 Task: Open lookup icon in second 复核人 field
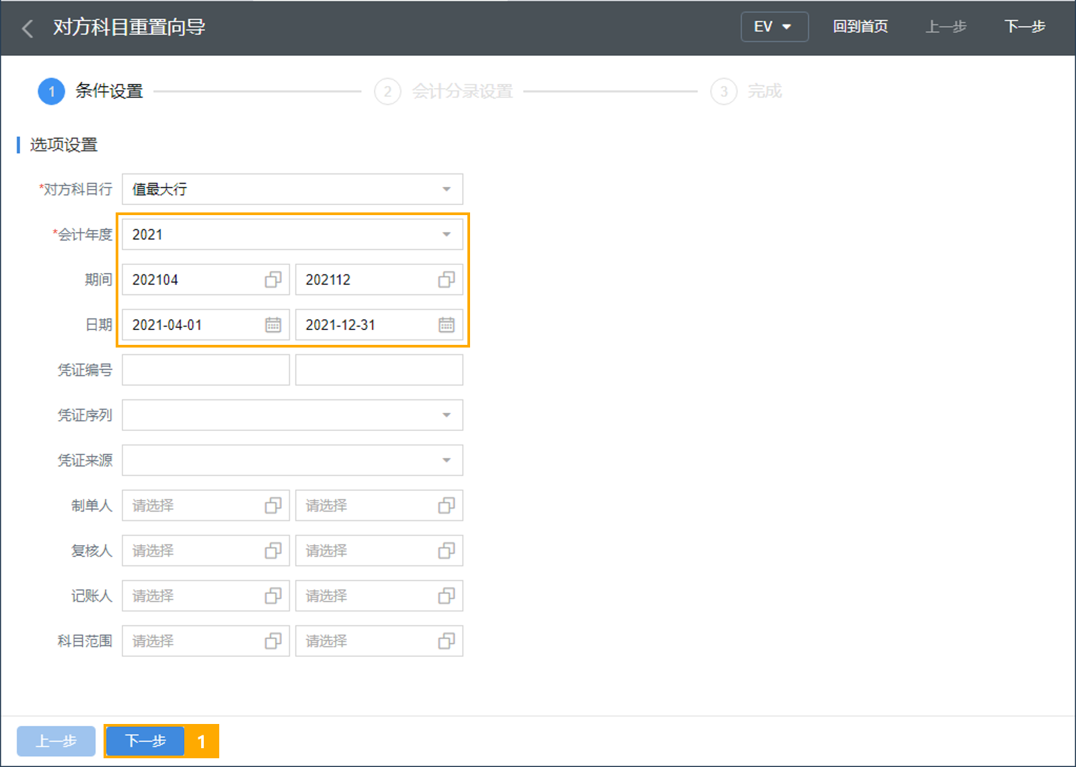tap(447, 551)
